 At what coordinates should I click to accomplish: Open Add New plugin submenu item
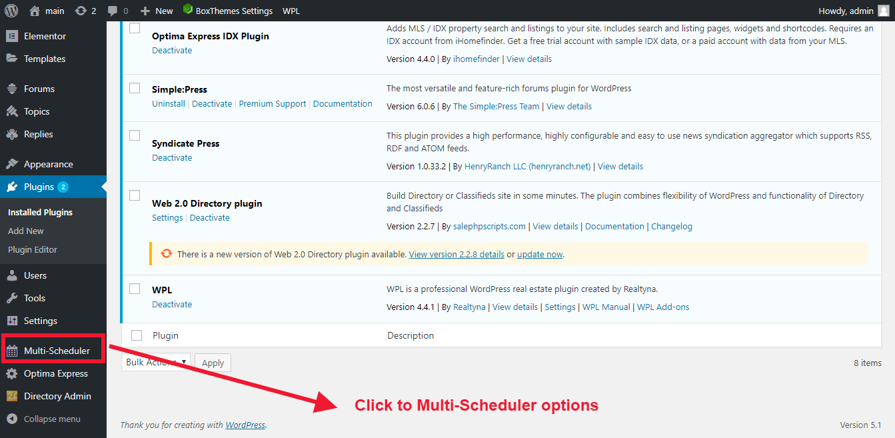26,231
